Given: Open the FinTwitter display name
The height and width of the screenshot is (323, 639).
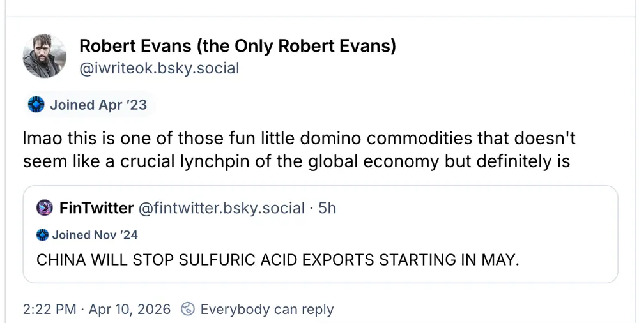Looking at the screenshot, I should click(96, 207).
